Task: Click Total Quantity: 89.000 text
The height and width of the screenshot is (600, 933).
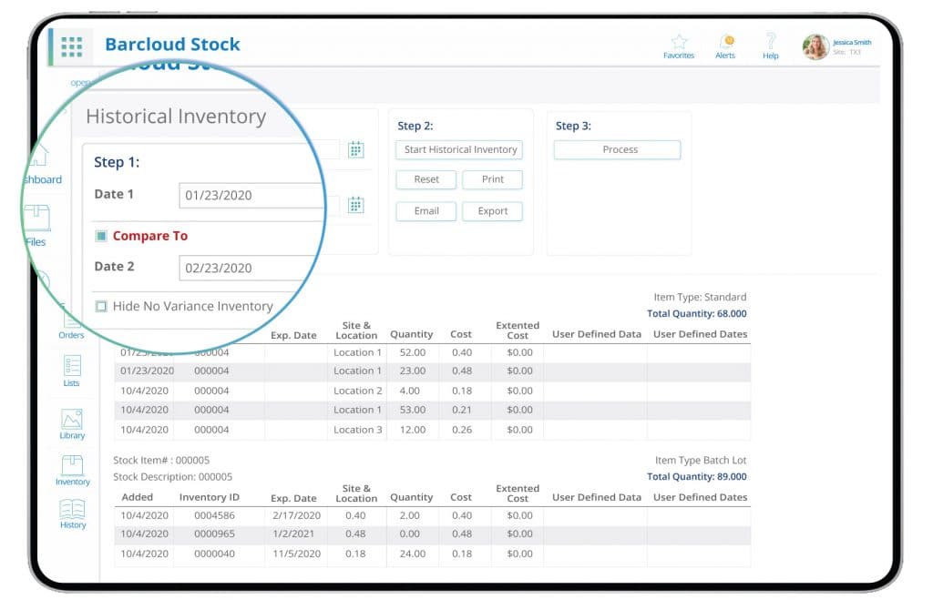Action: tap(696, 476)
